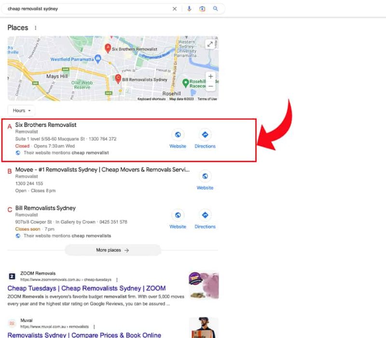Open Places more options menu
The width and height of the screenshot is (386, 338).
[35, 28]
